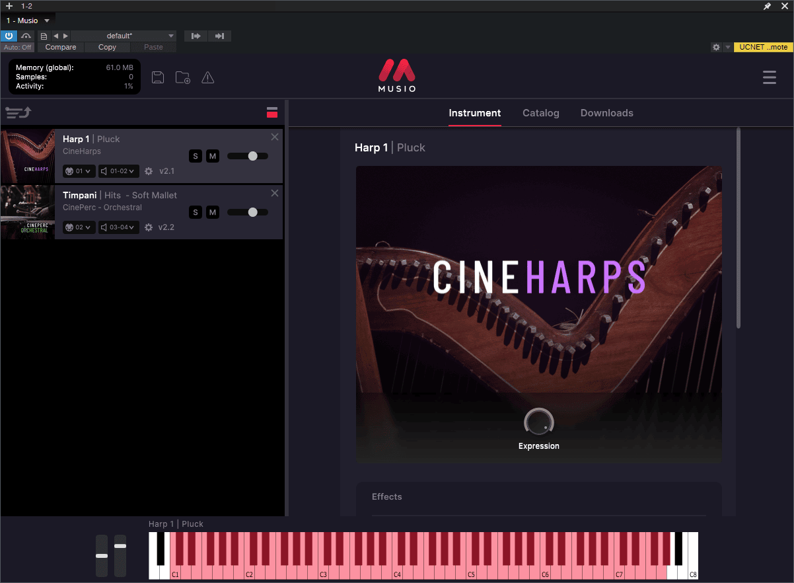Click the Paste button

point(153,47)
